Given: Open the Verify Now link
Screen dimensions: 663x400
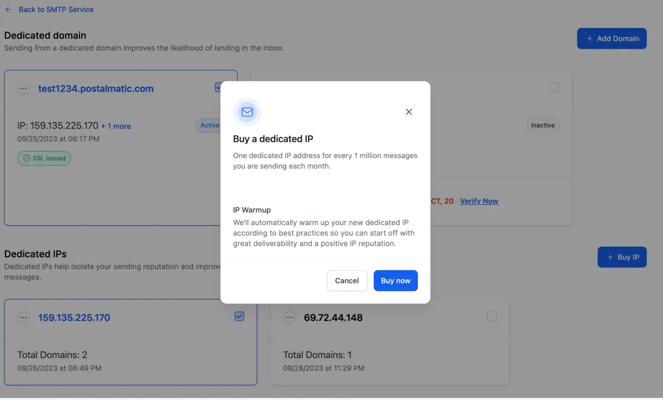Looking at the screenshot, I should coord(479,201).
